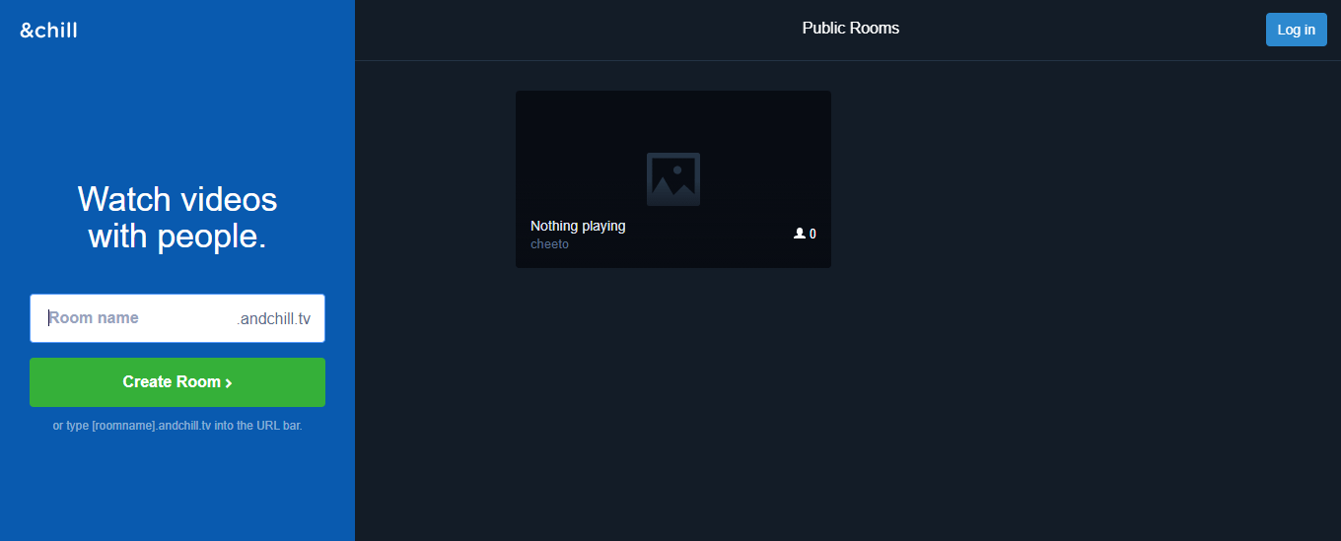1341x541 pixels.
Task: Click the [roomname].andchill.tv text in hint
Action: (151, 427)
